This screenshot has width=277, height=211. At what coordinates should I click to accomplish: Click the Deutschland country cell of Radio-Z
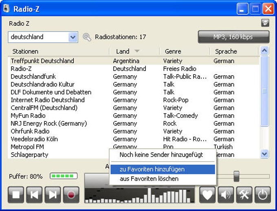coord(130,69)
